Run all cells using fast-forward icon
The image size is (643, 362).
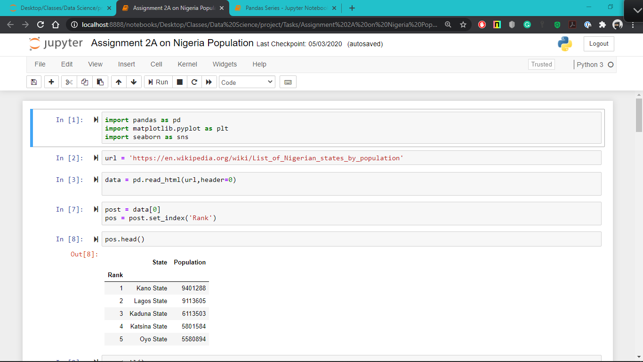click(209, 82)
